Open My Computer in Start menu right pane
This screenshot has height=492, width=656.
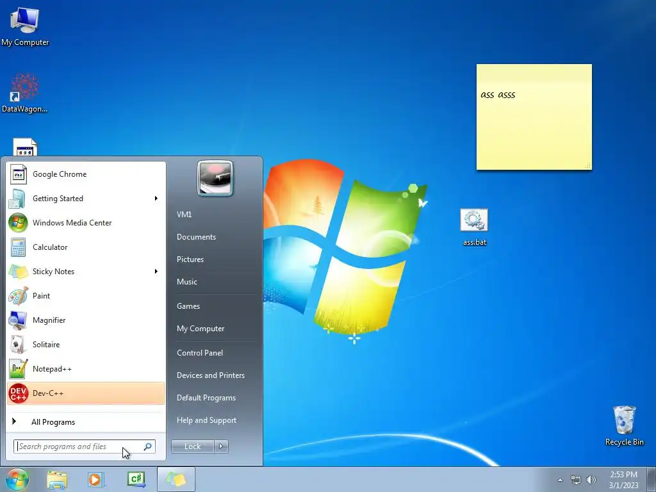pos(201,329)
